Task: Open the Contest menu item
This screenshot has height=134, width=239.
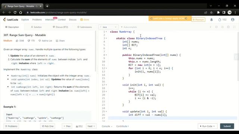Action: tap(62, 20)
